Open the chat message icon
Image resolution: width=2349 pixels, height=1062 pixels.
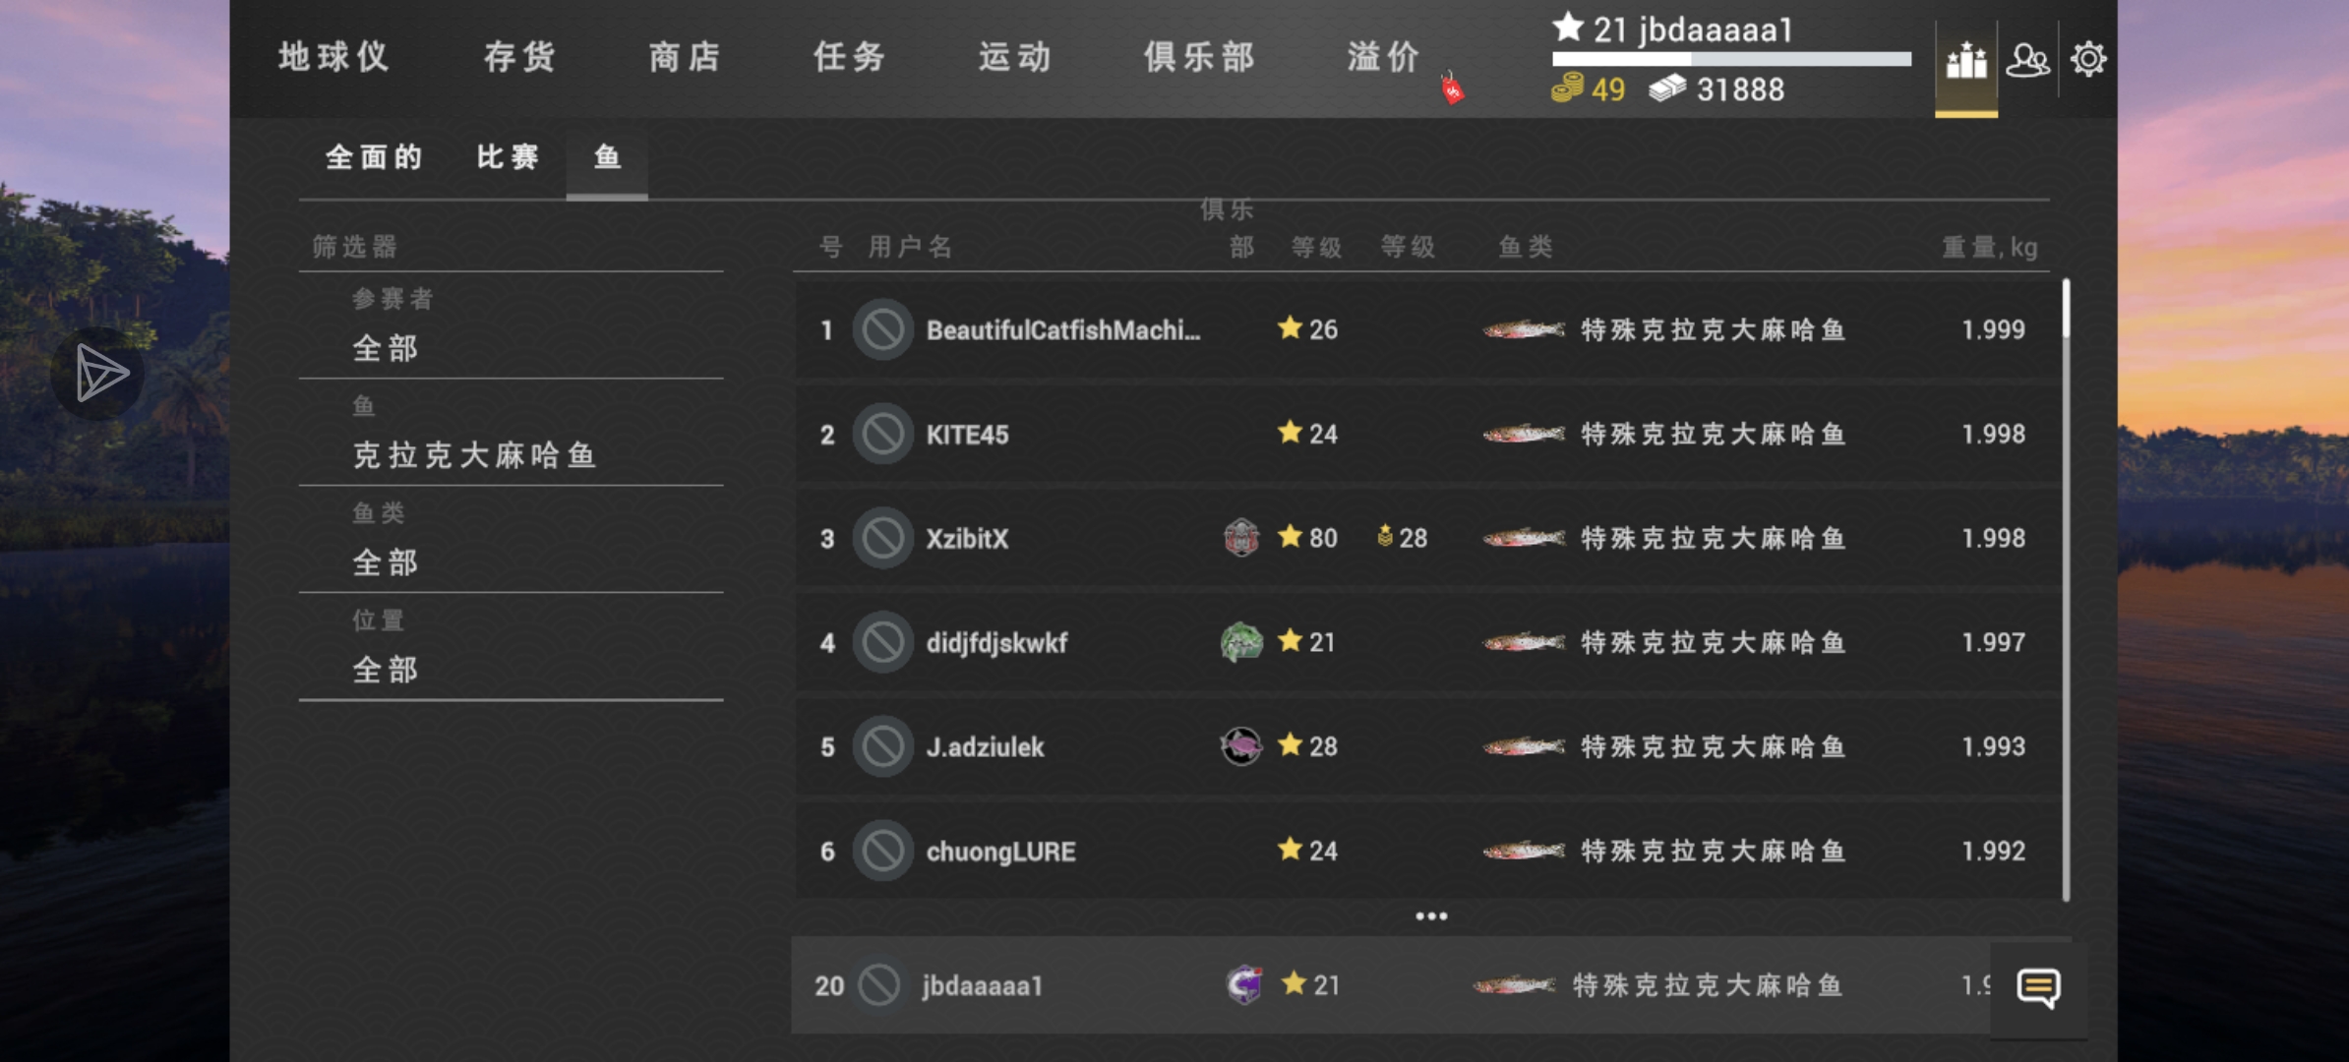click(x=2038, y=987)
